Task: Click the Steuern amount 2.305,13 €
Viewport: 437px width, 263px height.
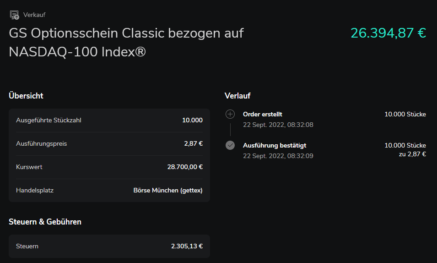Action: pos(187,246)
